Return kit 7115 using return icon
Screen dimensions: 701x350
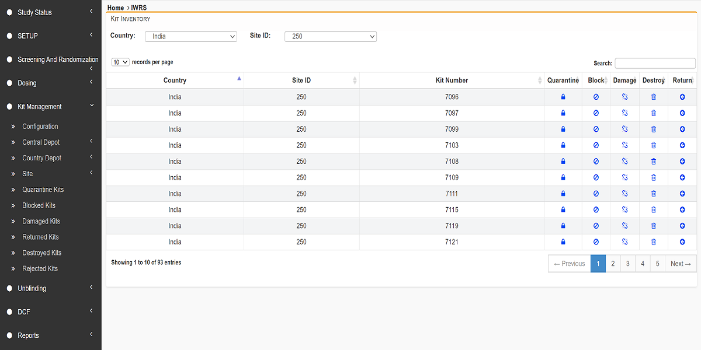click(x=682, y=209)
